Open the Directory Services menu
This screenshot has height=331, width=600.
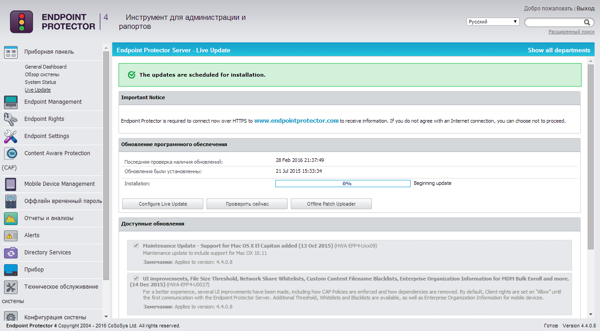coord(48,253)
